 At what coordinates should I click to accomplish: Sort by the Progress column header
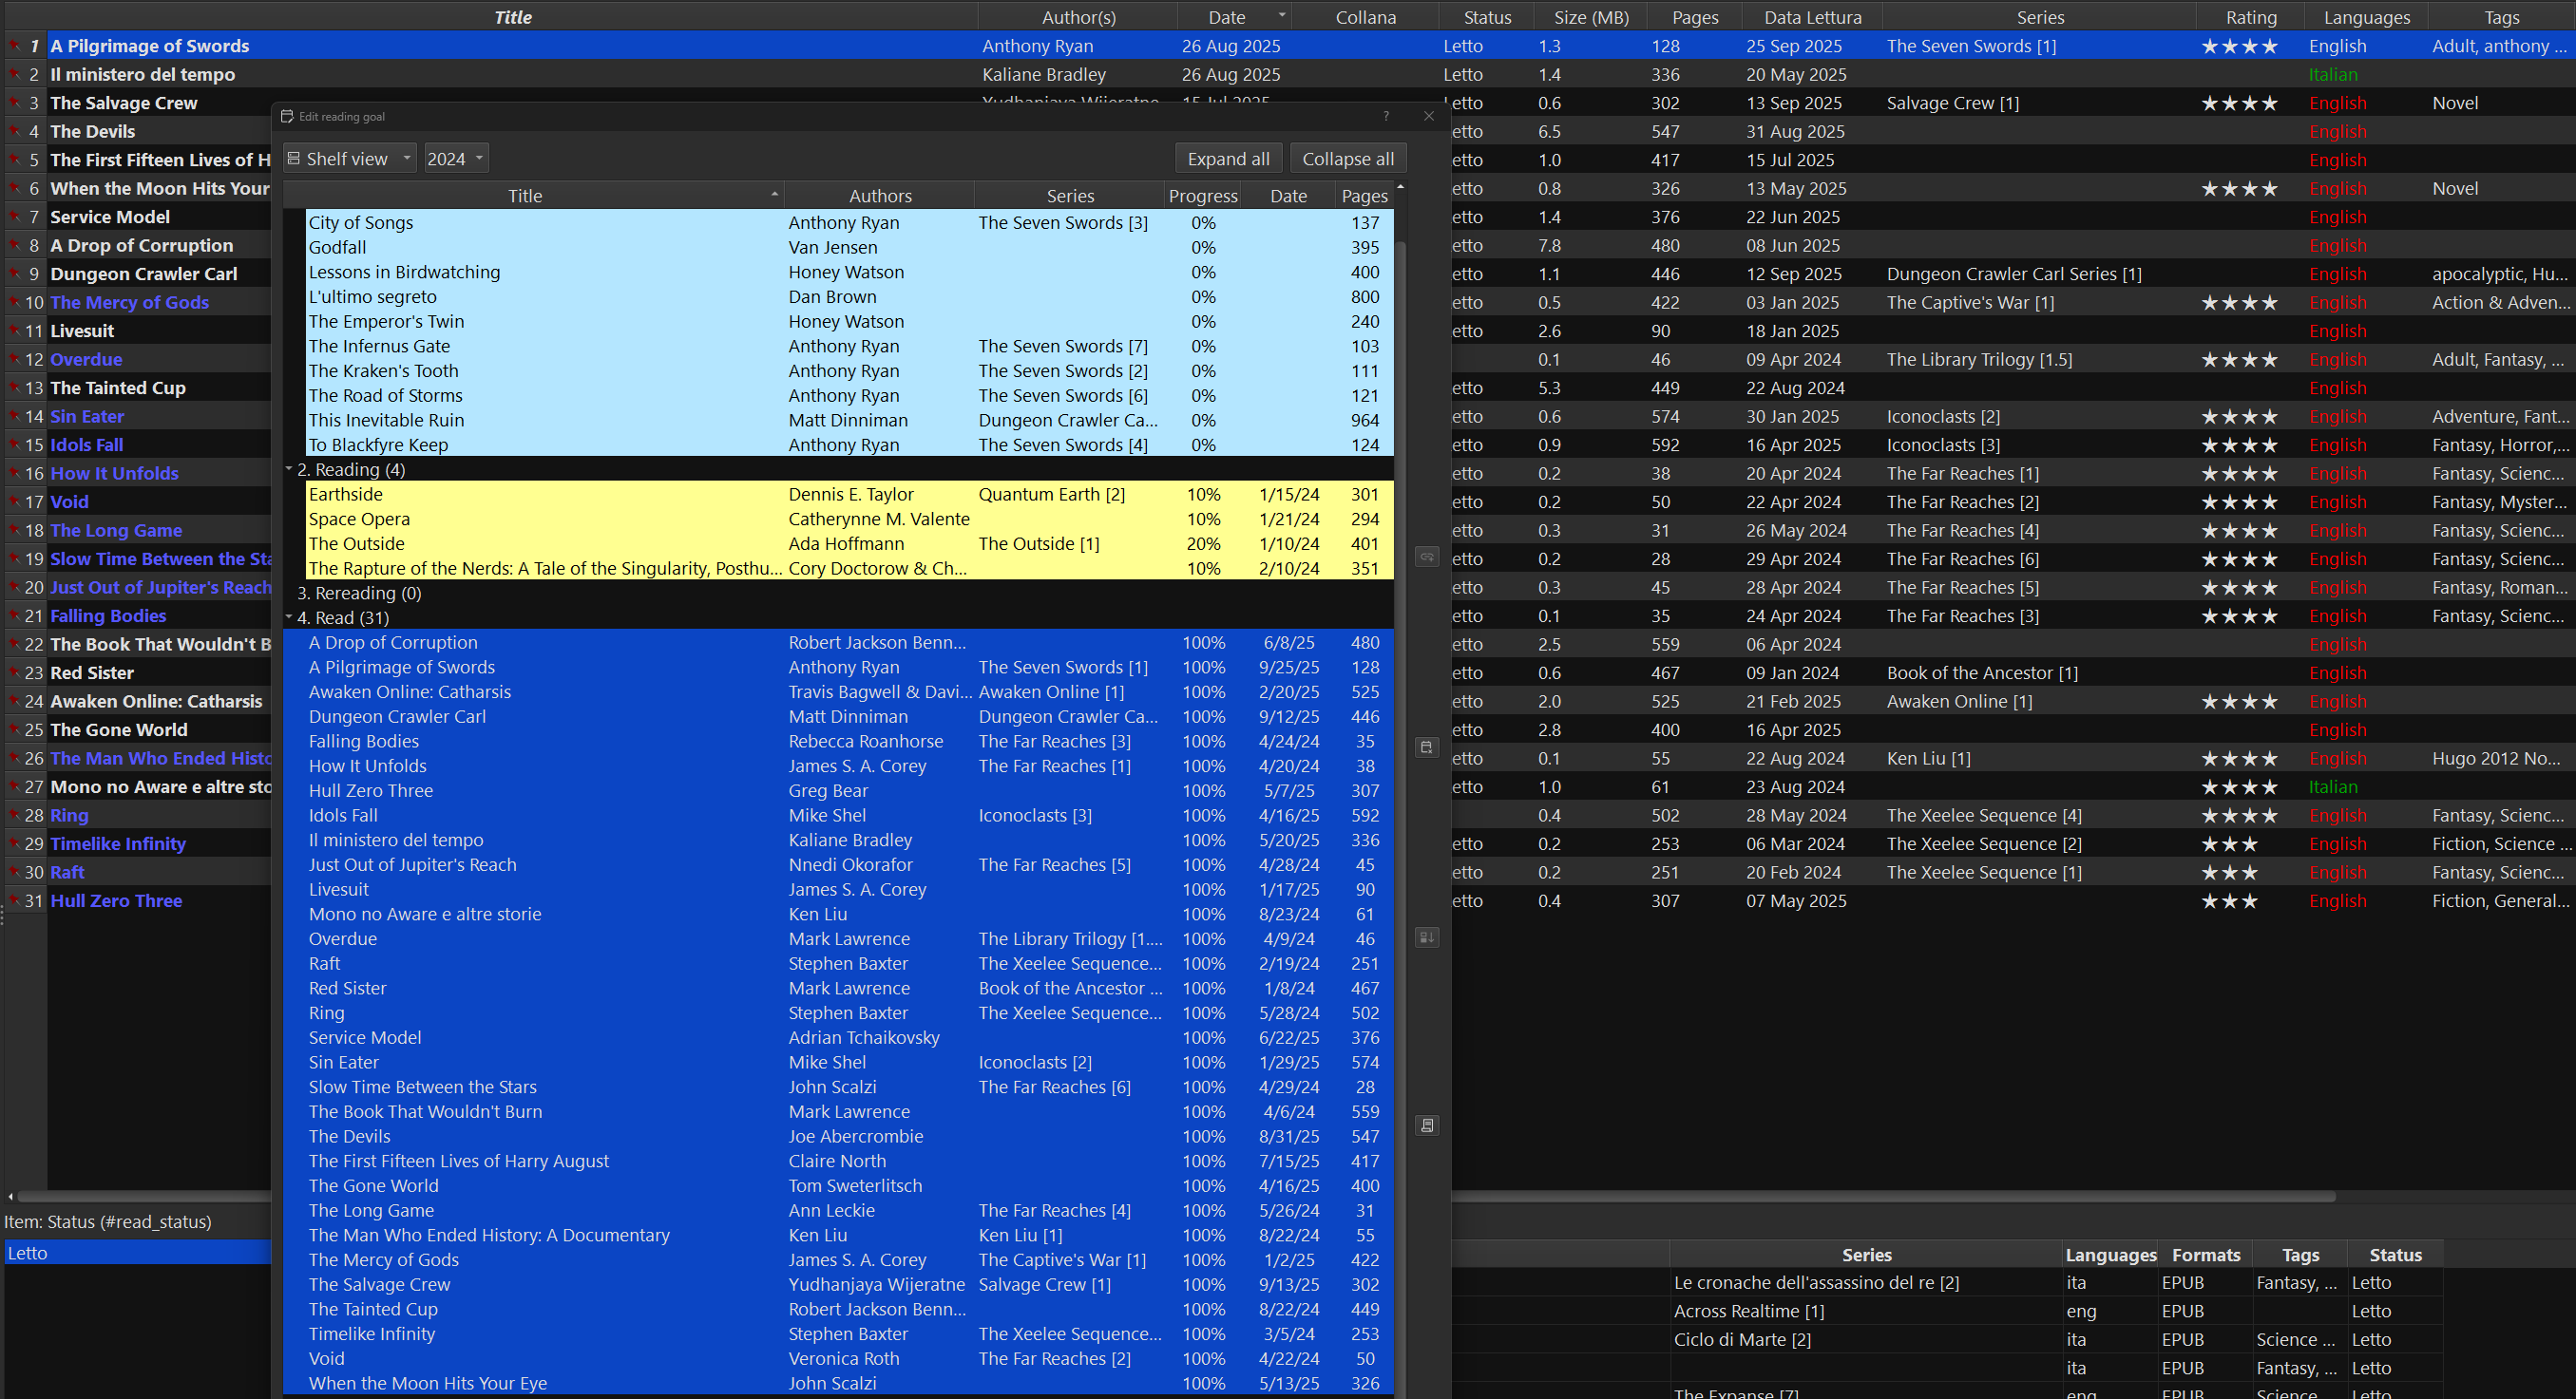1203,196
